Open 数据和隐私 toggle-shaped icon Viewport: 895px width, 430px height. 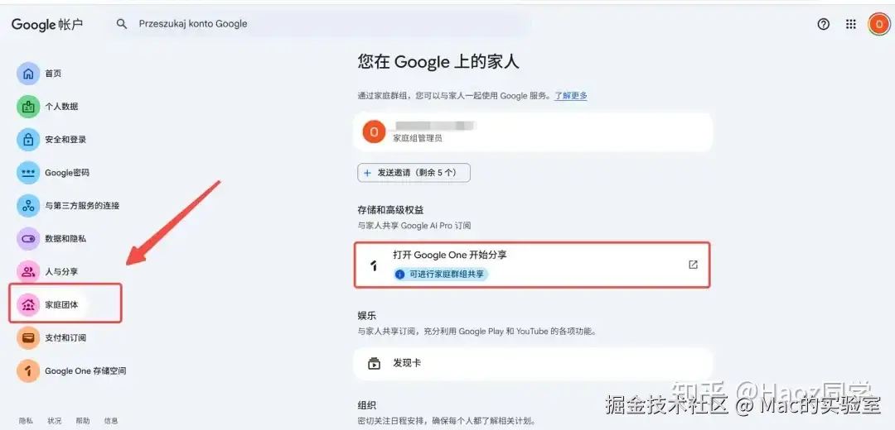28,238
